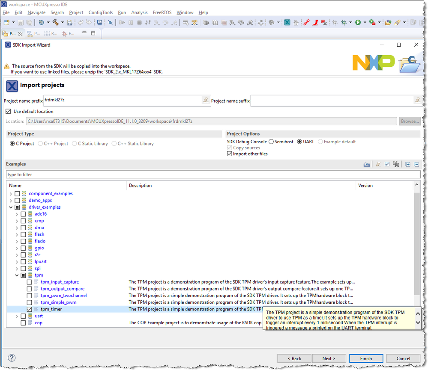The height and width of the screenshot is (370, 428).
Task: Click the Next button
Action: [x=329, y=358]
